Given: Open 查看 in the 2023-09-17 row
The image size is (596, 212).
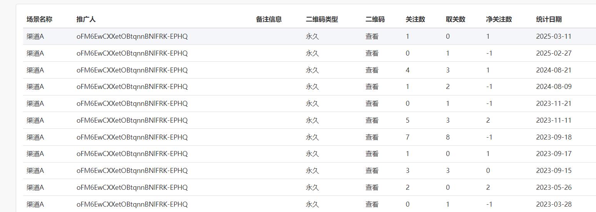Looking at the screenshot, I should [372, 154].
